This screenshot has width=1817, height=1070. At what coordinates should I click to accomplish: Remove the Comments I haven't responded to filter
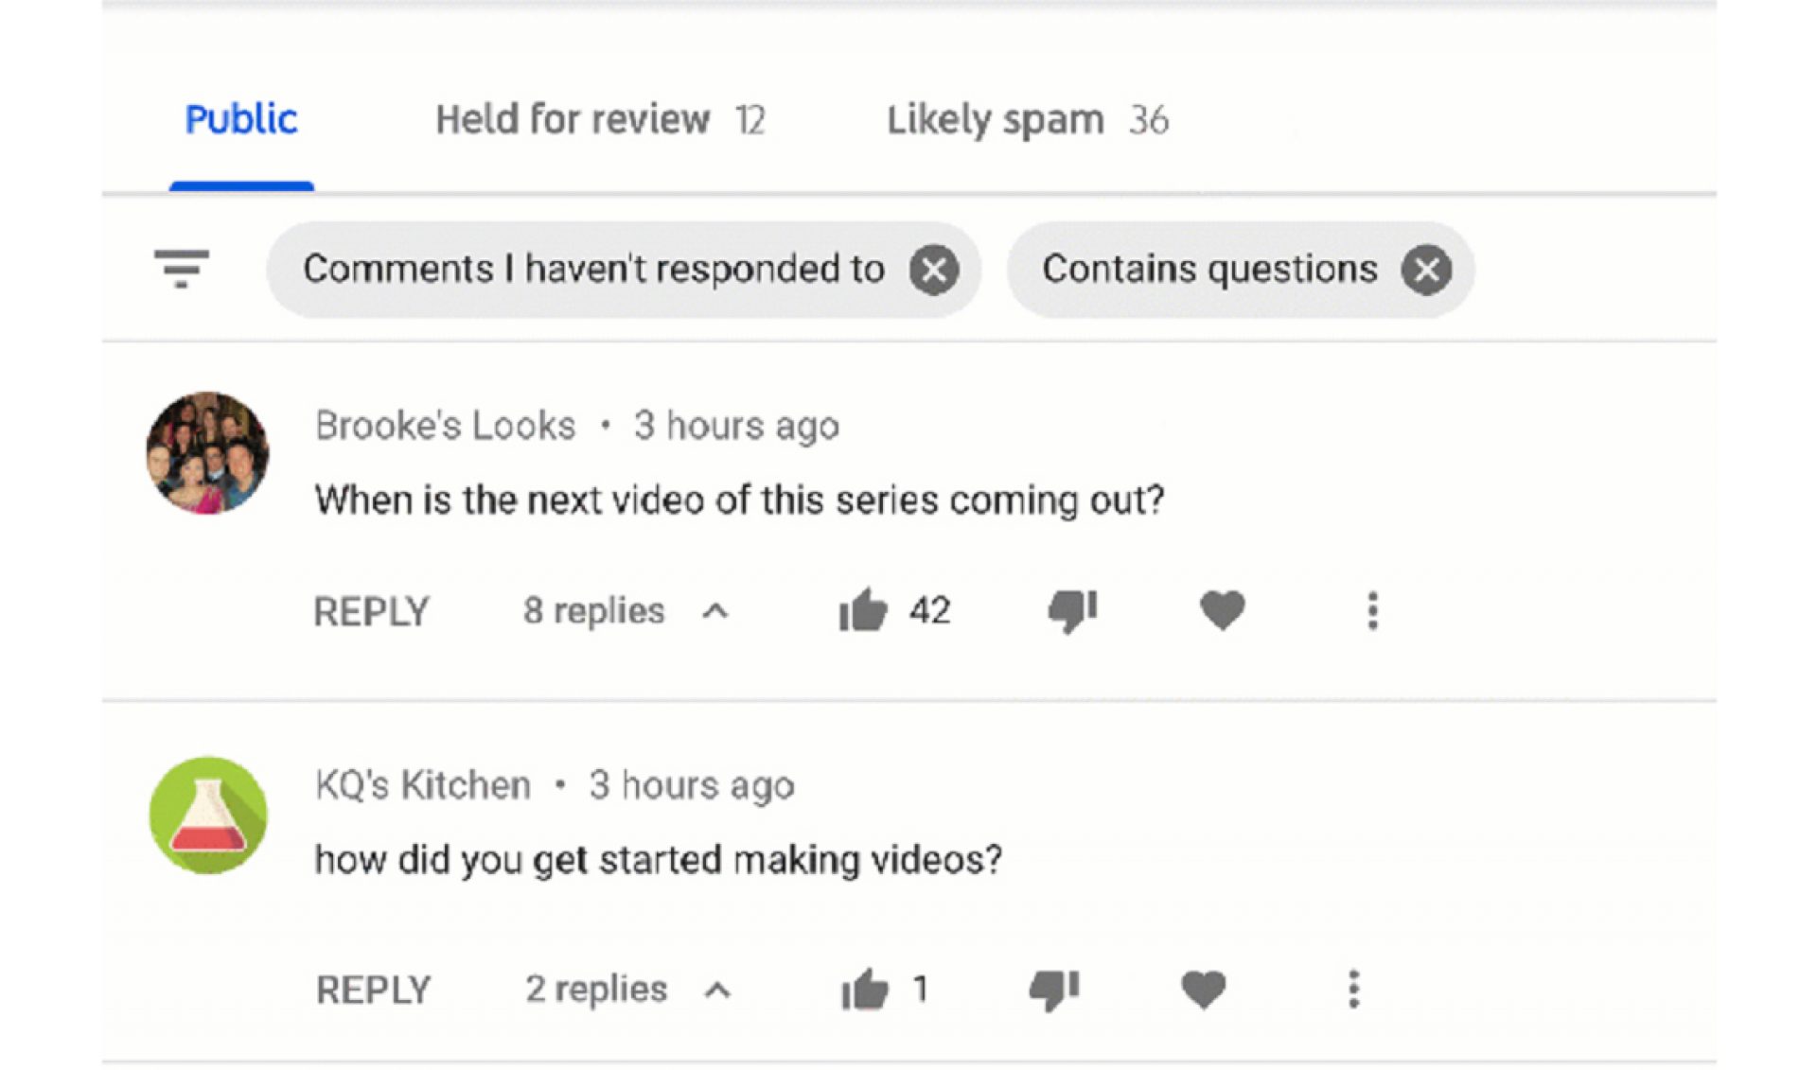pos(933,270)
